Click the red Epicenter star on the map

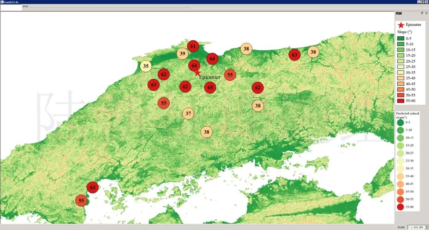click(x=197, y=72)
